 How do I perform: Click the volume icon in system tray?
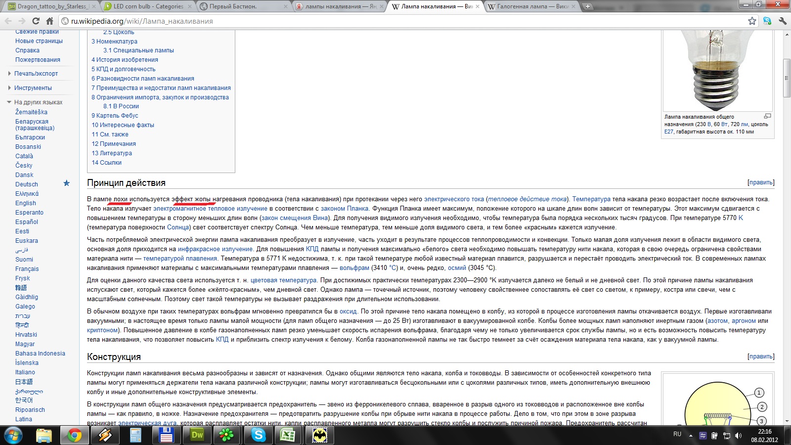(x=738, y=436)
